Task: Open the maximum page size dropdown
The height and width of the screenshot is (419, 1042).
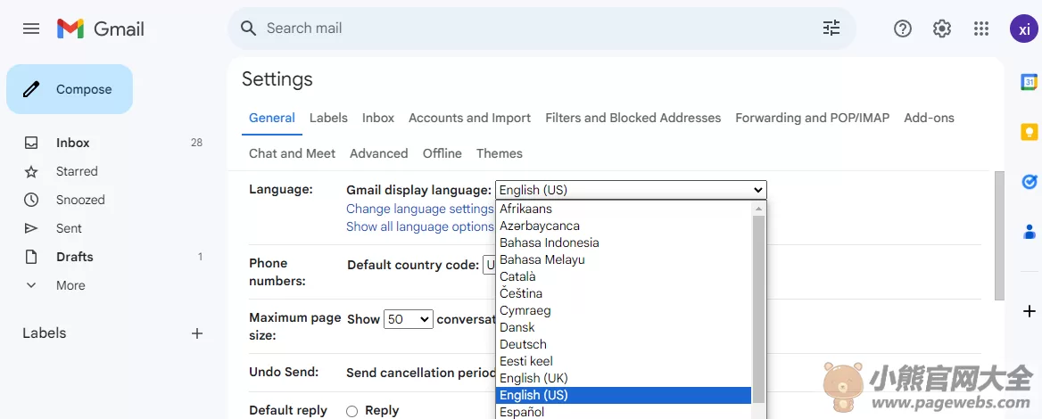Action: pos(409,319)
